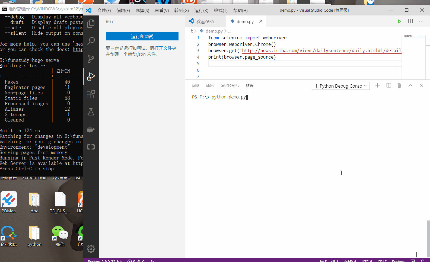Click the 运行 side bar header

click(x=110, y=21)
